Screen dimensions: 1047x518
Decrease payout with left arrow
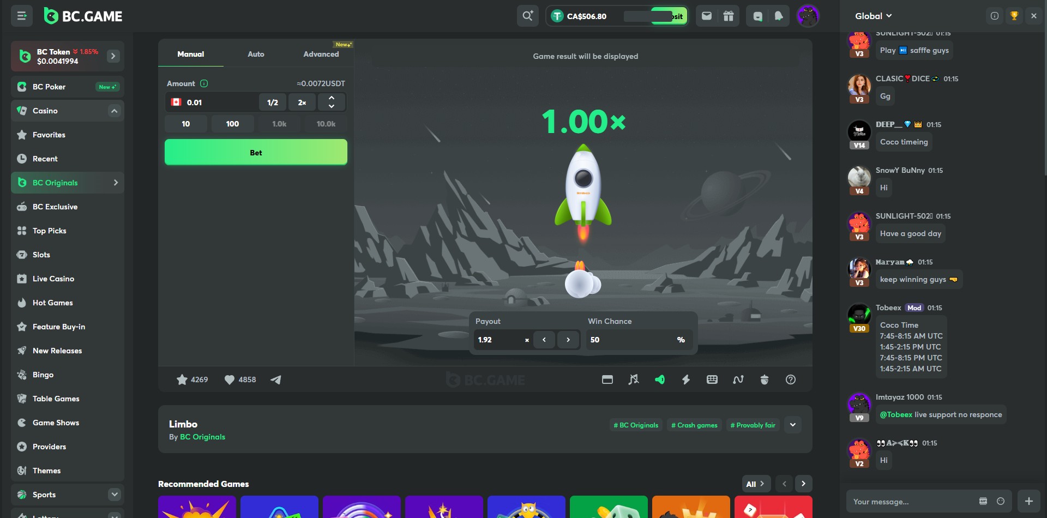(x=544, y=340)
